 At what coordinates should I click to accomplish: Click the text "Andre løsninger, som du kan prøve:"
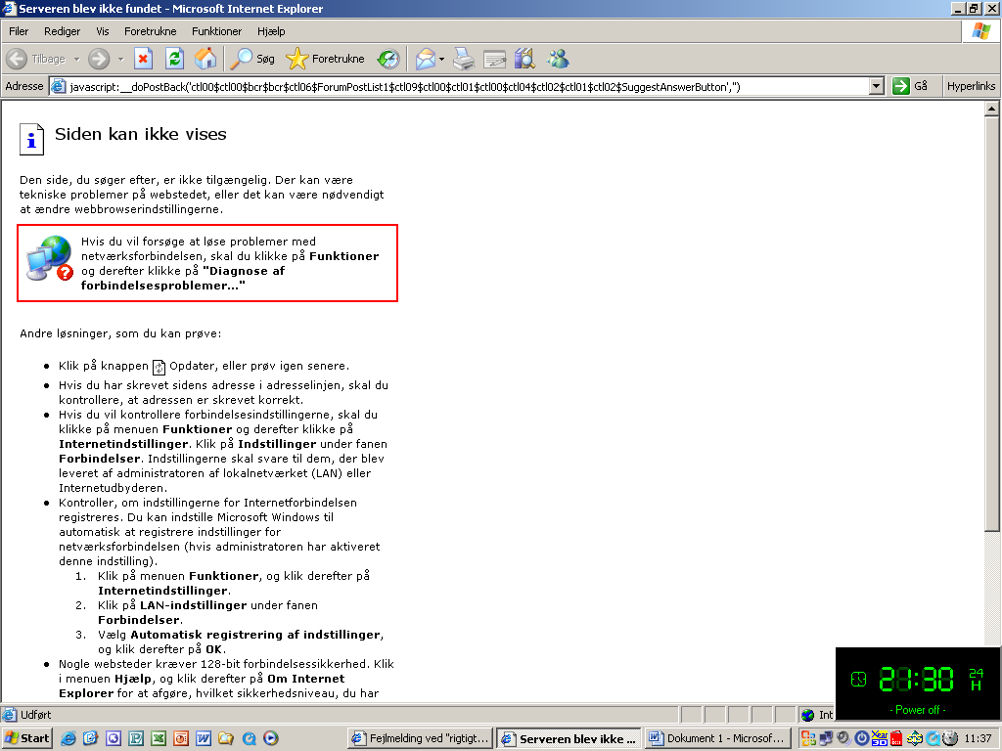120,333
